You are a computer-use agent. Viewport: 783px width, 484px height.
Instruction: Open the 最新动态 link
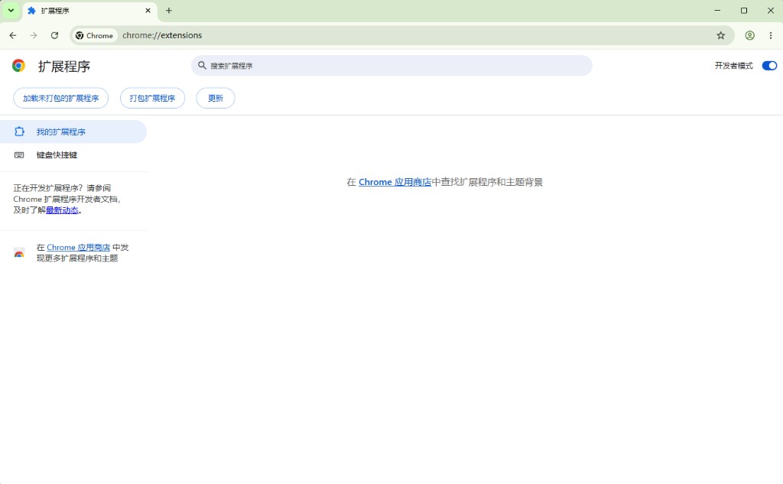(62, 210)
